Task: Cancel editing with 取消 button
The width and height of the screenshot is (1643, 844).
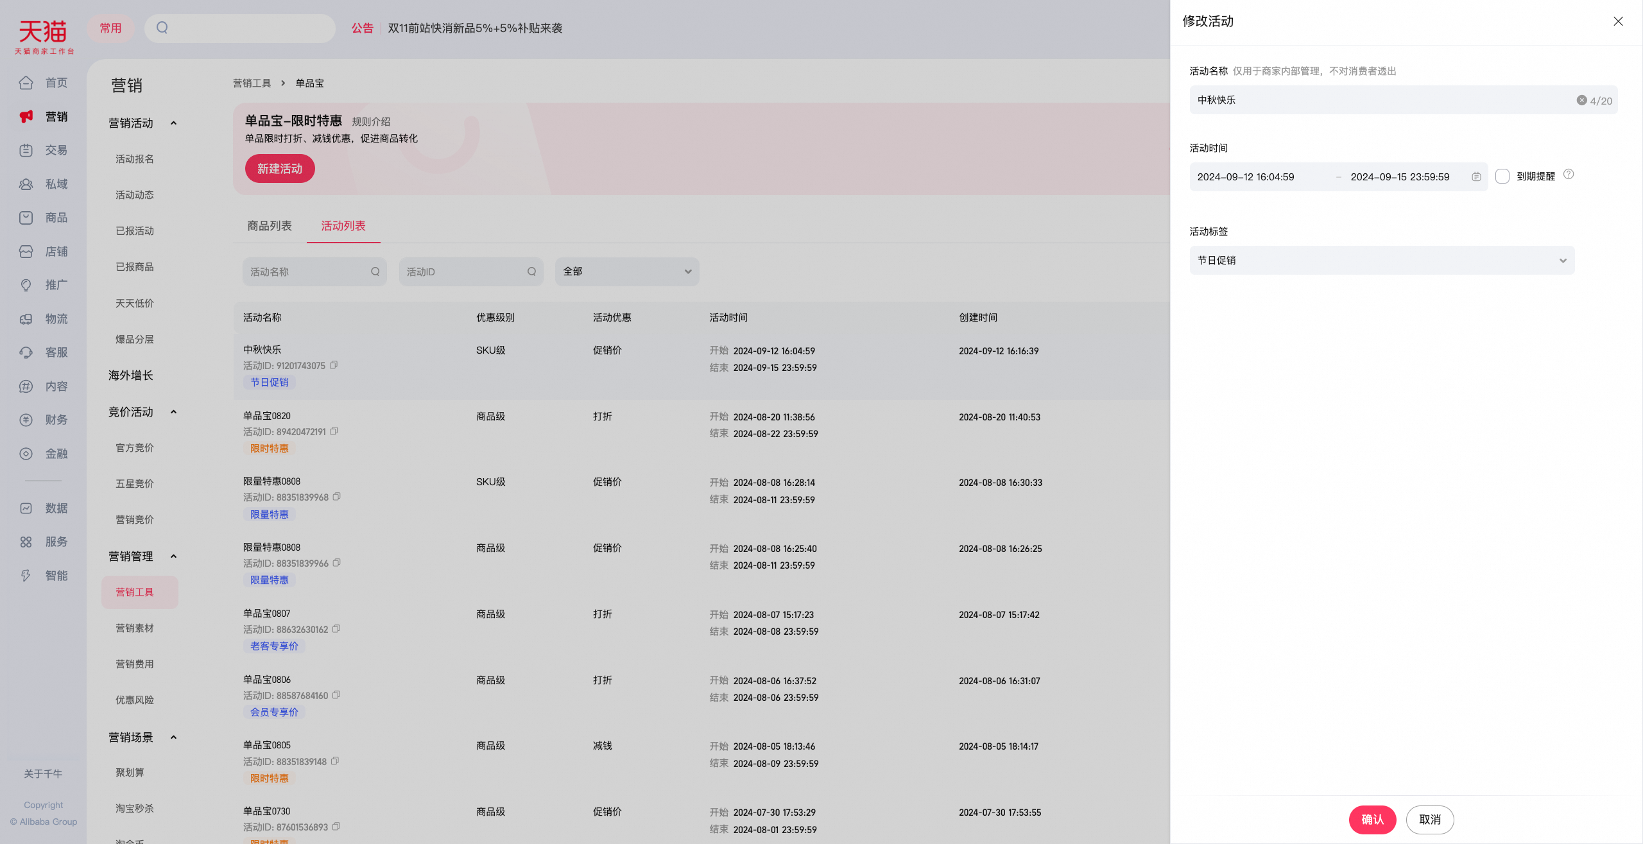Action: click(1430, 820)
